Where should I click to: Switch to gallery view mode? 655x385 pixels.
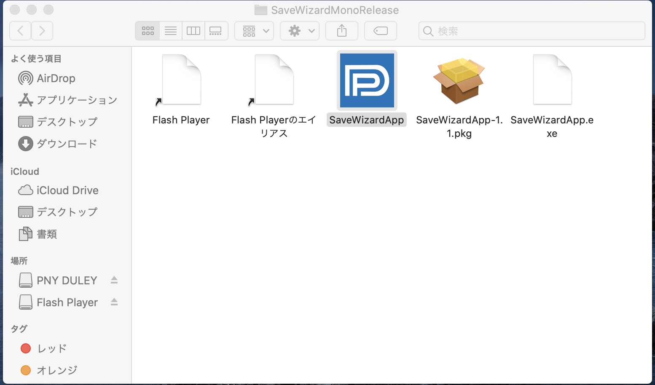click(x=216, y=31)
